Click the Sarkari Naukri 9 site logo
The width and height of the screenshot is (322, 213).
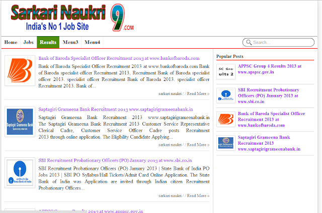(72, 18)
